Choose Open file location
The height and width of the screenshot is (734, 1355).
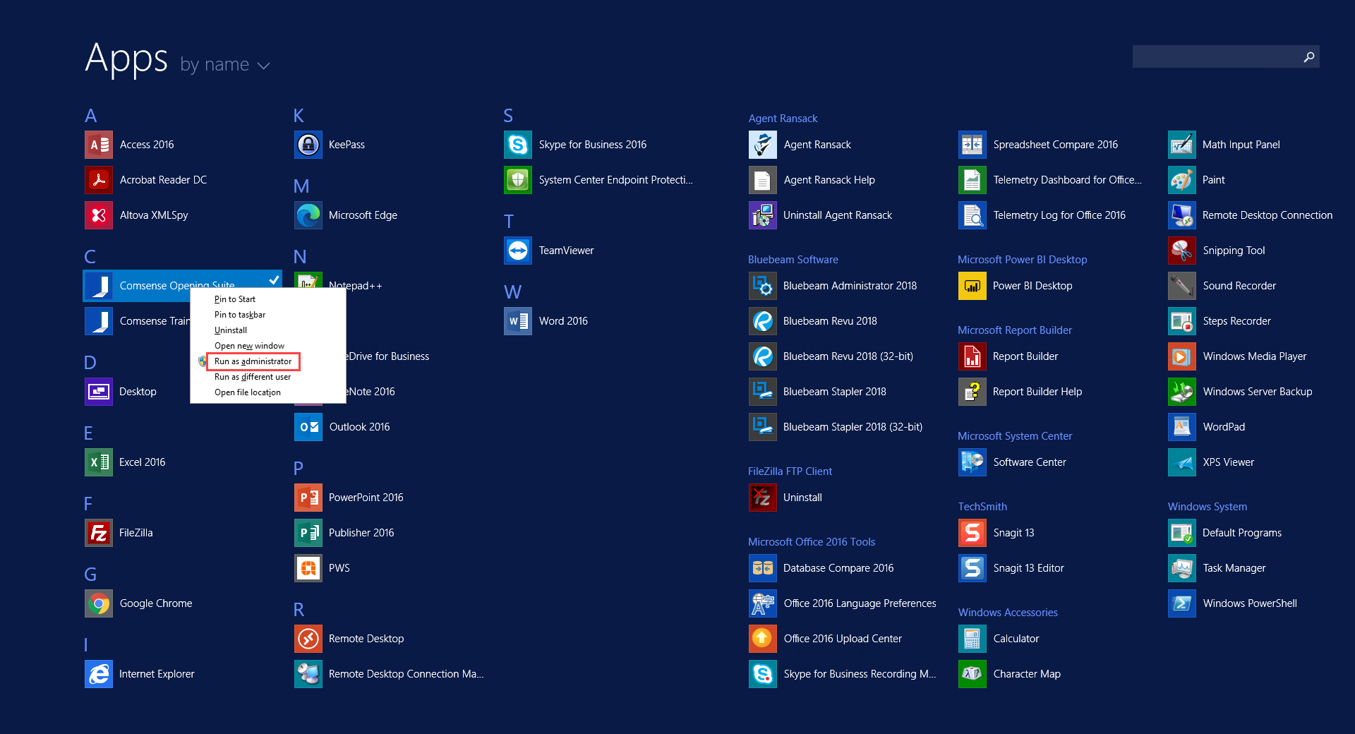(x=248, y=392)
